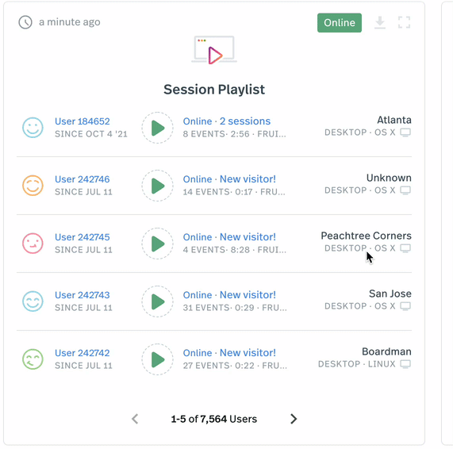Viewport: 453px width, 449px height.
Task: Click the download icon in header
Action: 380,22
